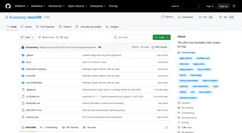The height and width of the screenshot is (133, 242).
Task: Visit the macusb.app website link
Action: click(188, 53)
